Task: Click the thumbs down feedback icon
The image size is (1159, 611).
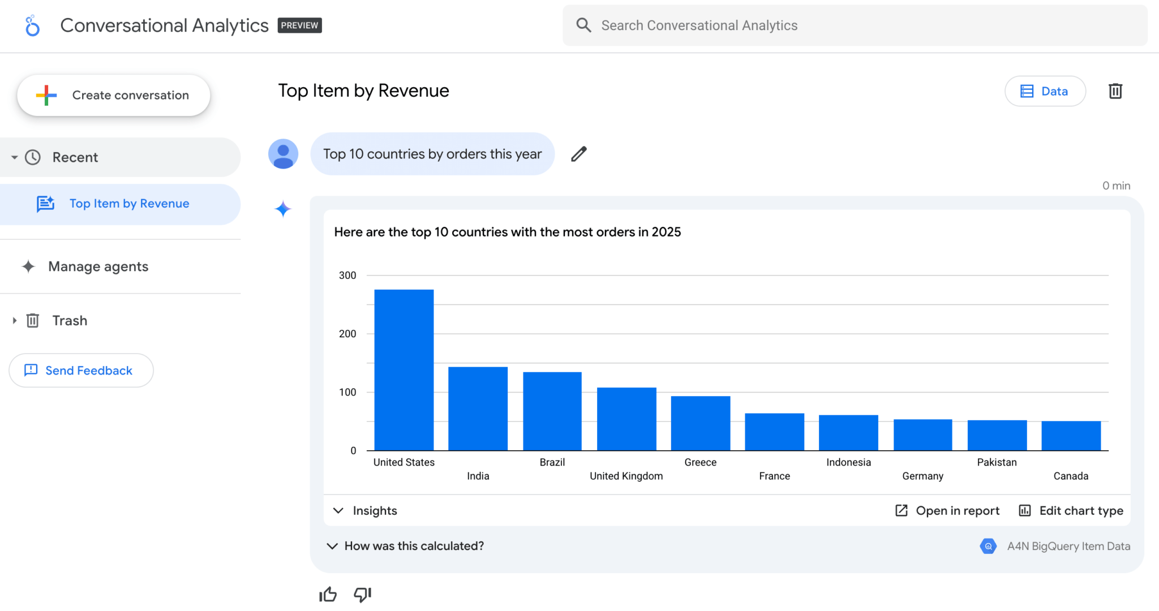Action: pyautogui.click(x=362, y=594)
